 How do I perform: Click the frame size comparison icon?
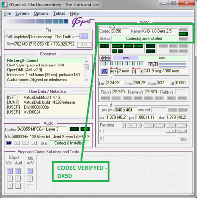point(153,64)
